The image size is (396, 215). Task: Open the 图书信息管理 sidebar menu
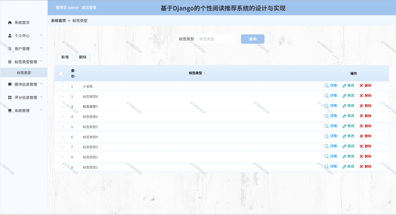coord(24,84)
